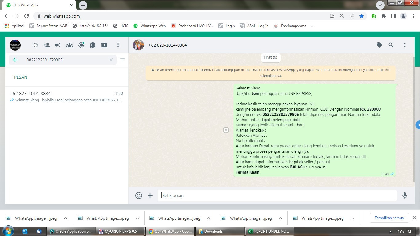Click the install app icon in address bar
420x236 pixels.
click(332, 16)
